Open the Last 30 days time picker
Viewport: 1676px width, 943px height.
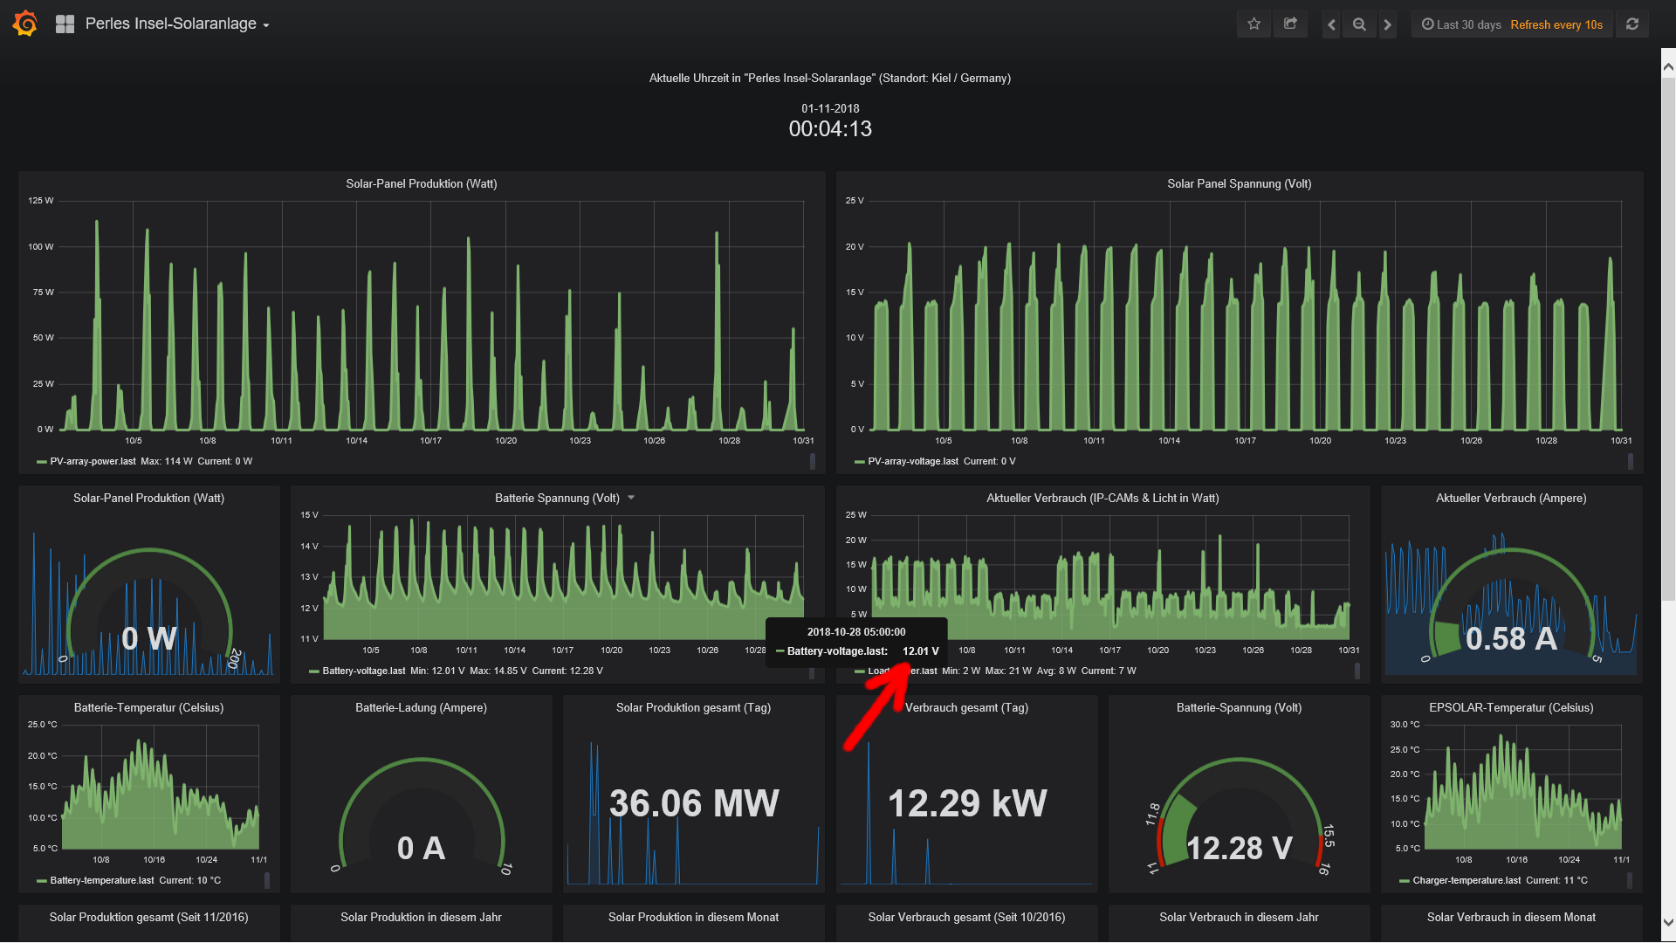[1461, 24]
